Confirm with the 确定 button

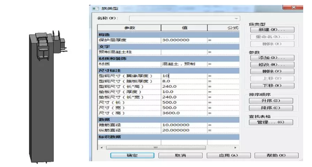[x=132, y=156]
